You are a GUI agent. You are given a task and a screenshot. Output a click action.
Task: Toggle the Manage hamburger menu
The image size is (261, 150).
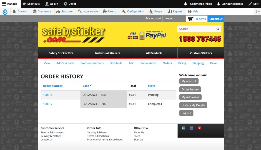(x=10, y=4)
